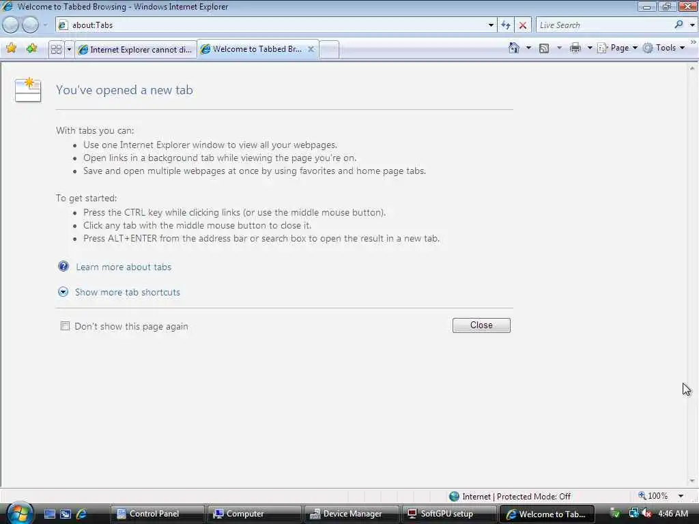Viewport: 699px width, 524px height.
Task: Click the blue help question mark icon
Action: [x=63, y=266]
